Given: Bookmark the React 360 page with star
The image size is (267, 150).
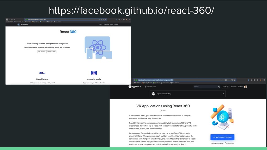Looking at the screenshot, I should pos(106,20).
